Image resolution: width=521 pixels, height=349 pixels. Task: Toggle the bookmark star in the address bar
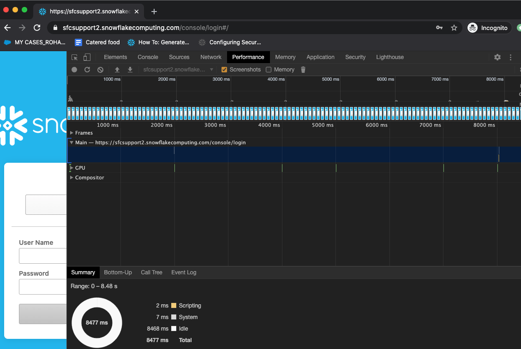pos(454,28)
